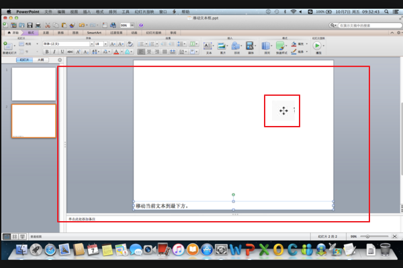
Task: Cut selection with the scissors icon
Action: coord(48,25)
